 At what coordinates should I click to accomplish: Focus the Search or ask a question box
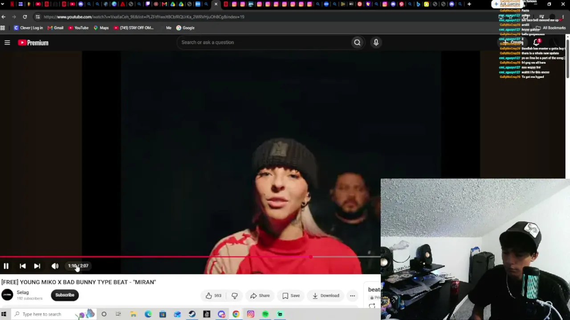coord(264,42)
